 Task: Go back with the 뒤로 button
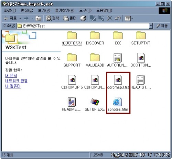click(10, 18)
